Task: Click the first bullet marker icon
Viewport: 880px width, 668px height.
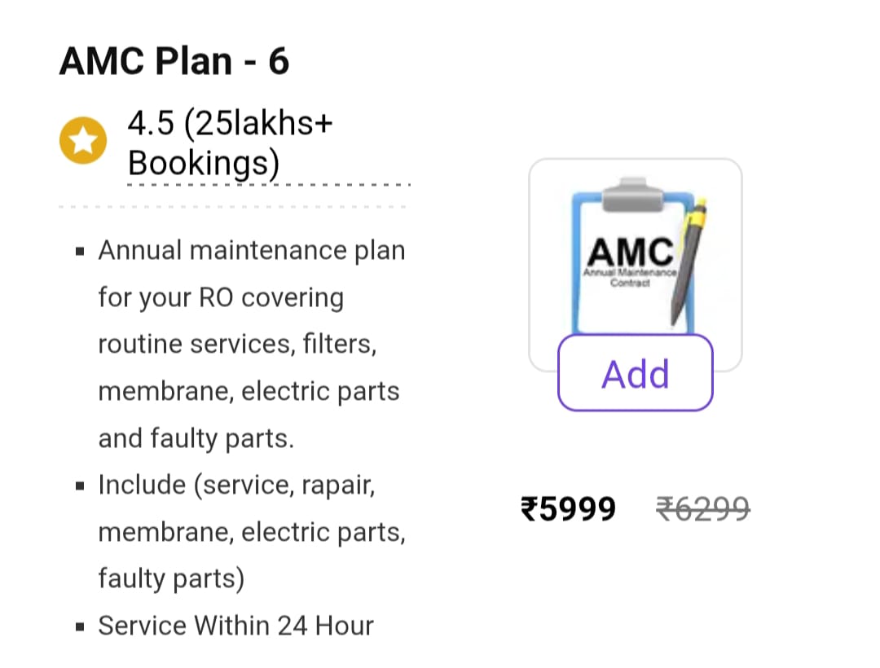Action: tap(80, 251)
